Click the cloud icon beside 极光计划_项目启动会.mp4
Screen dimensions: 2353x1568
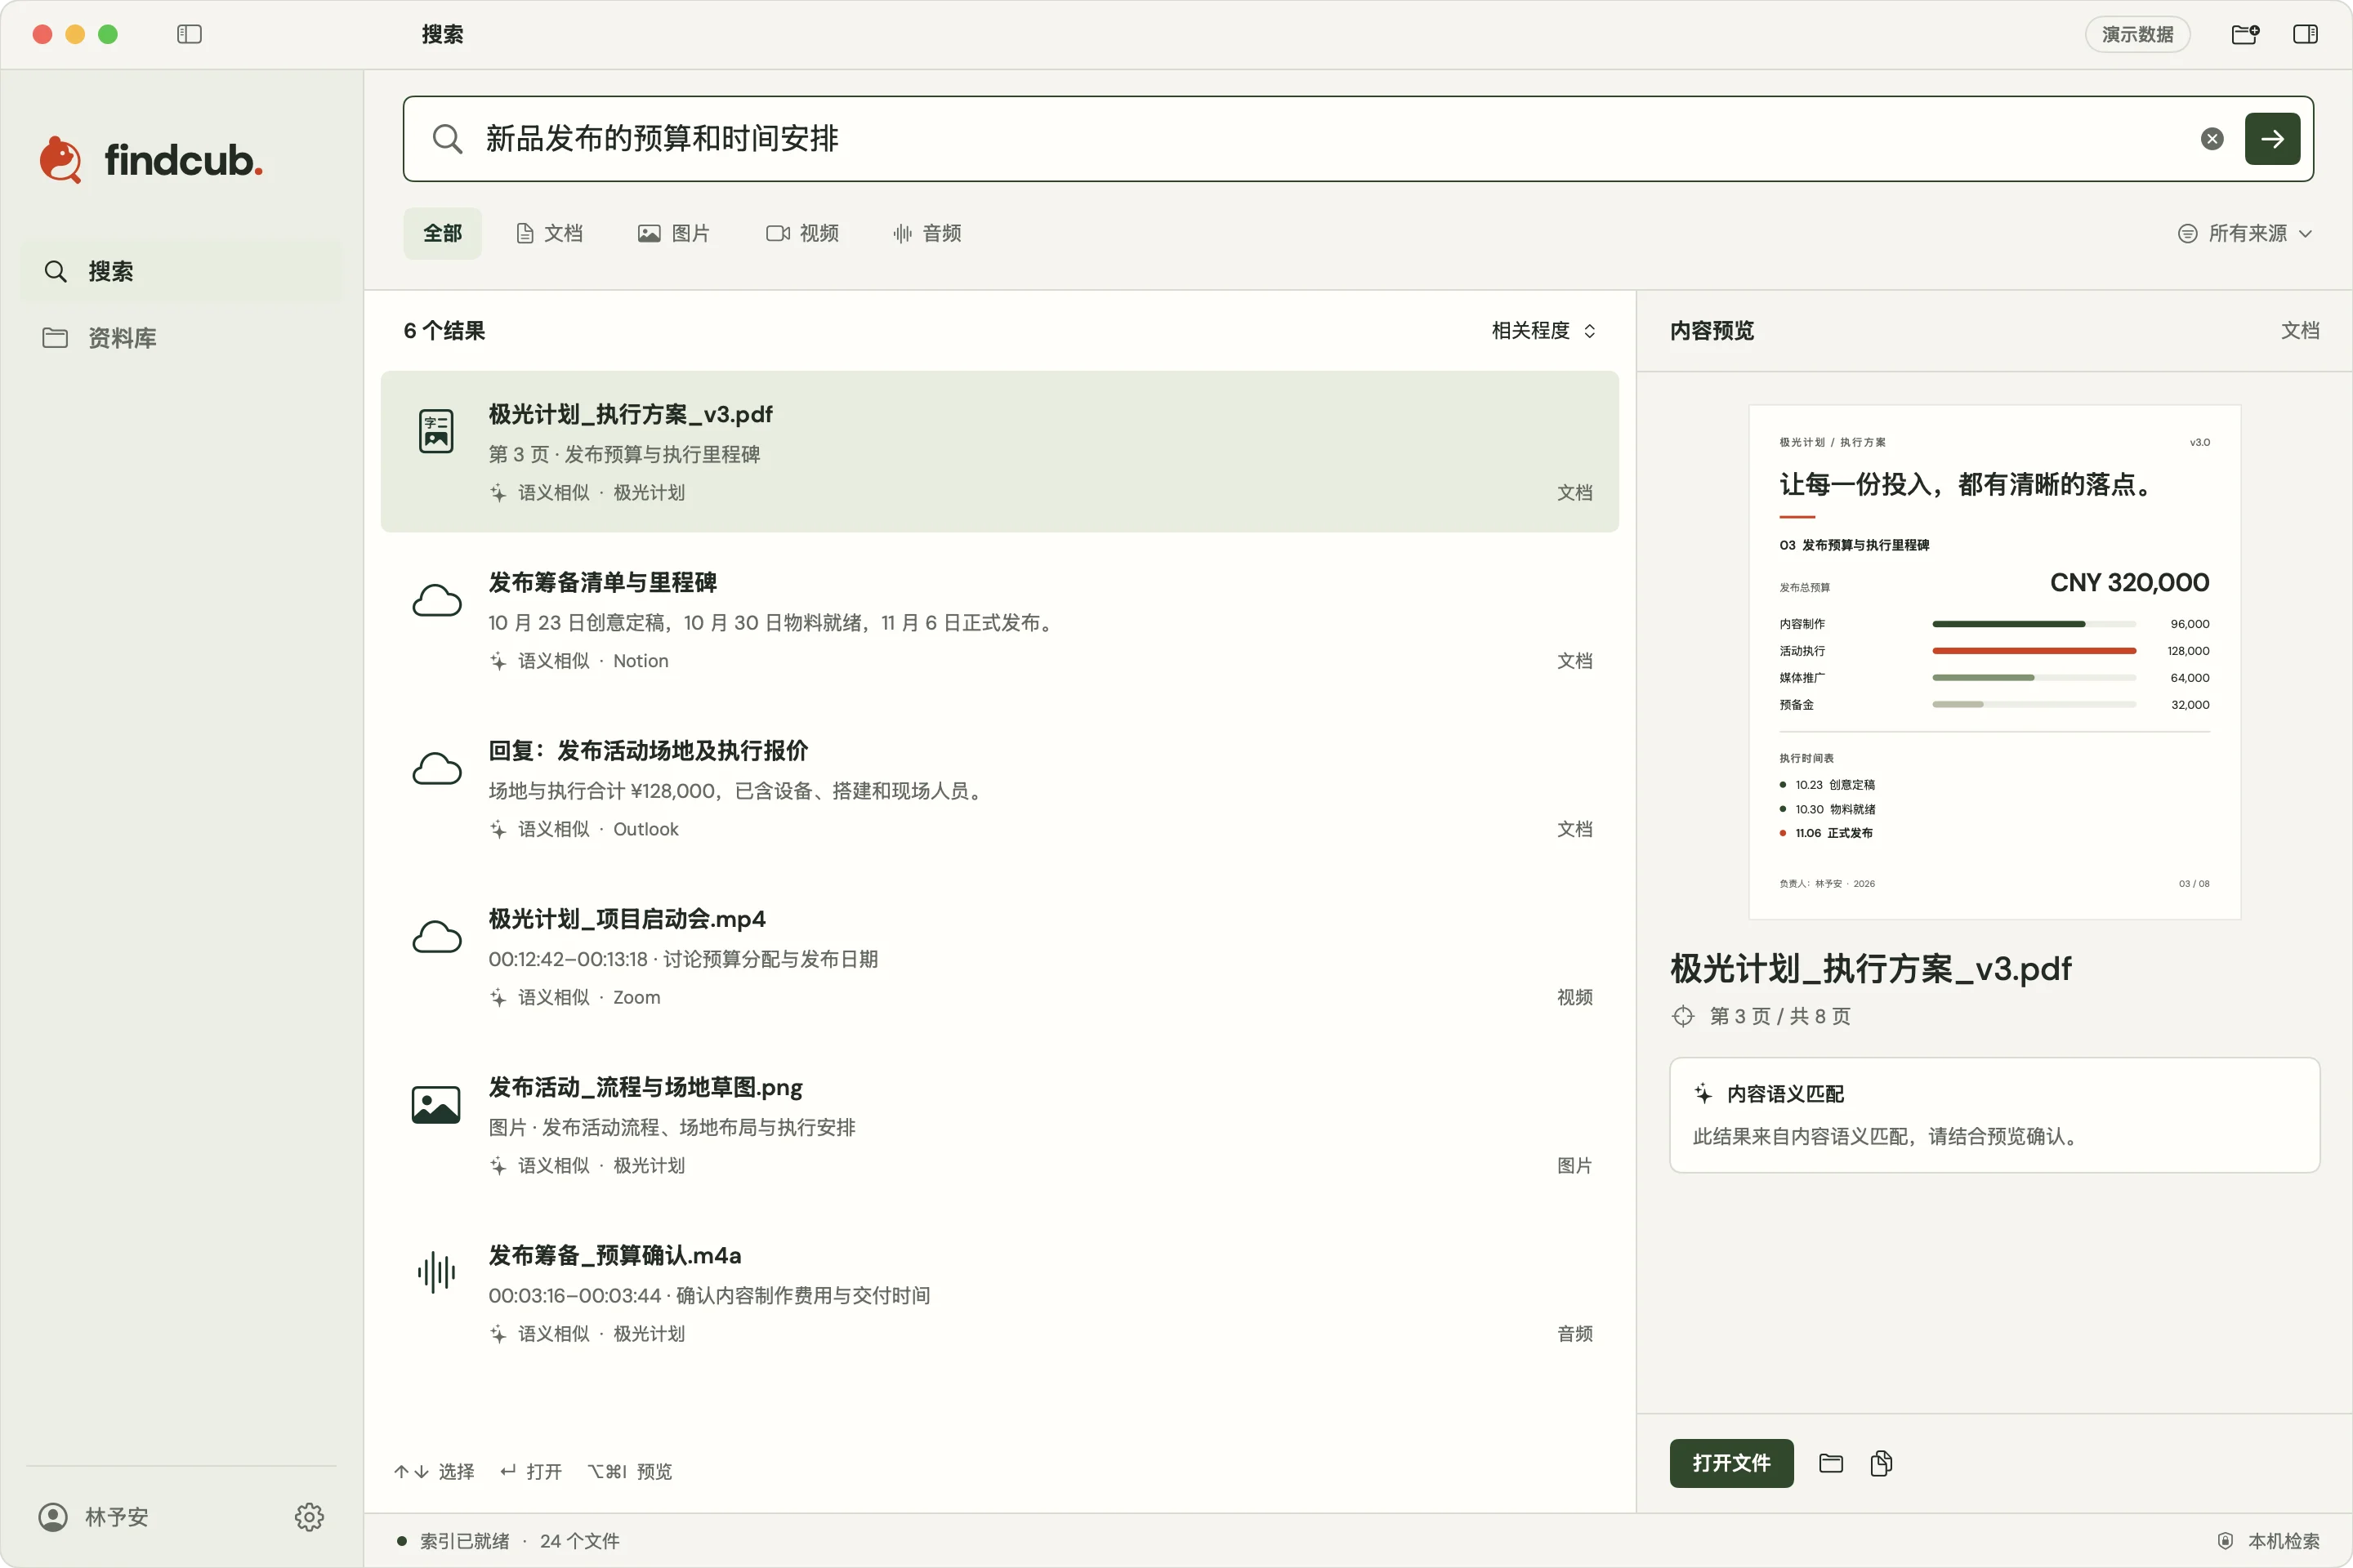(x=437, y=937)
